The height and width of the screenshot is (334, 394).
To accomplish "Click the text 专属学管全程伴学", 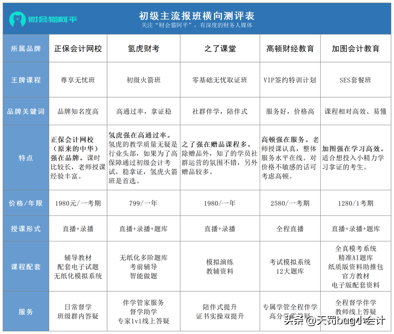I will coord(290,307).
